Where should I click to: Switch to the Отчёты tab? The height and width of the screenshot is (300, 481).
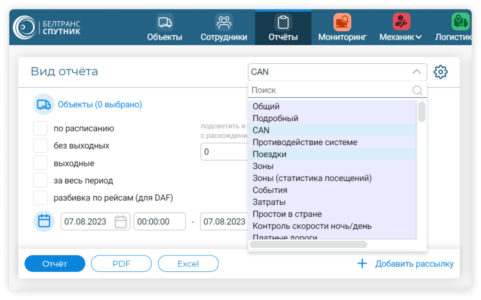coord(283,28)
